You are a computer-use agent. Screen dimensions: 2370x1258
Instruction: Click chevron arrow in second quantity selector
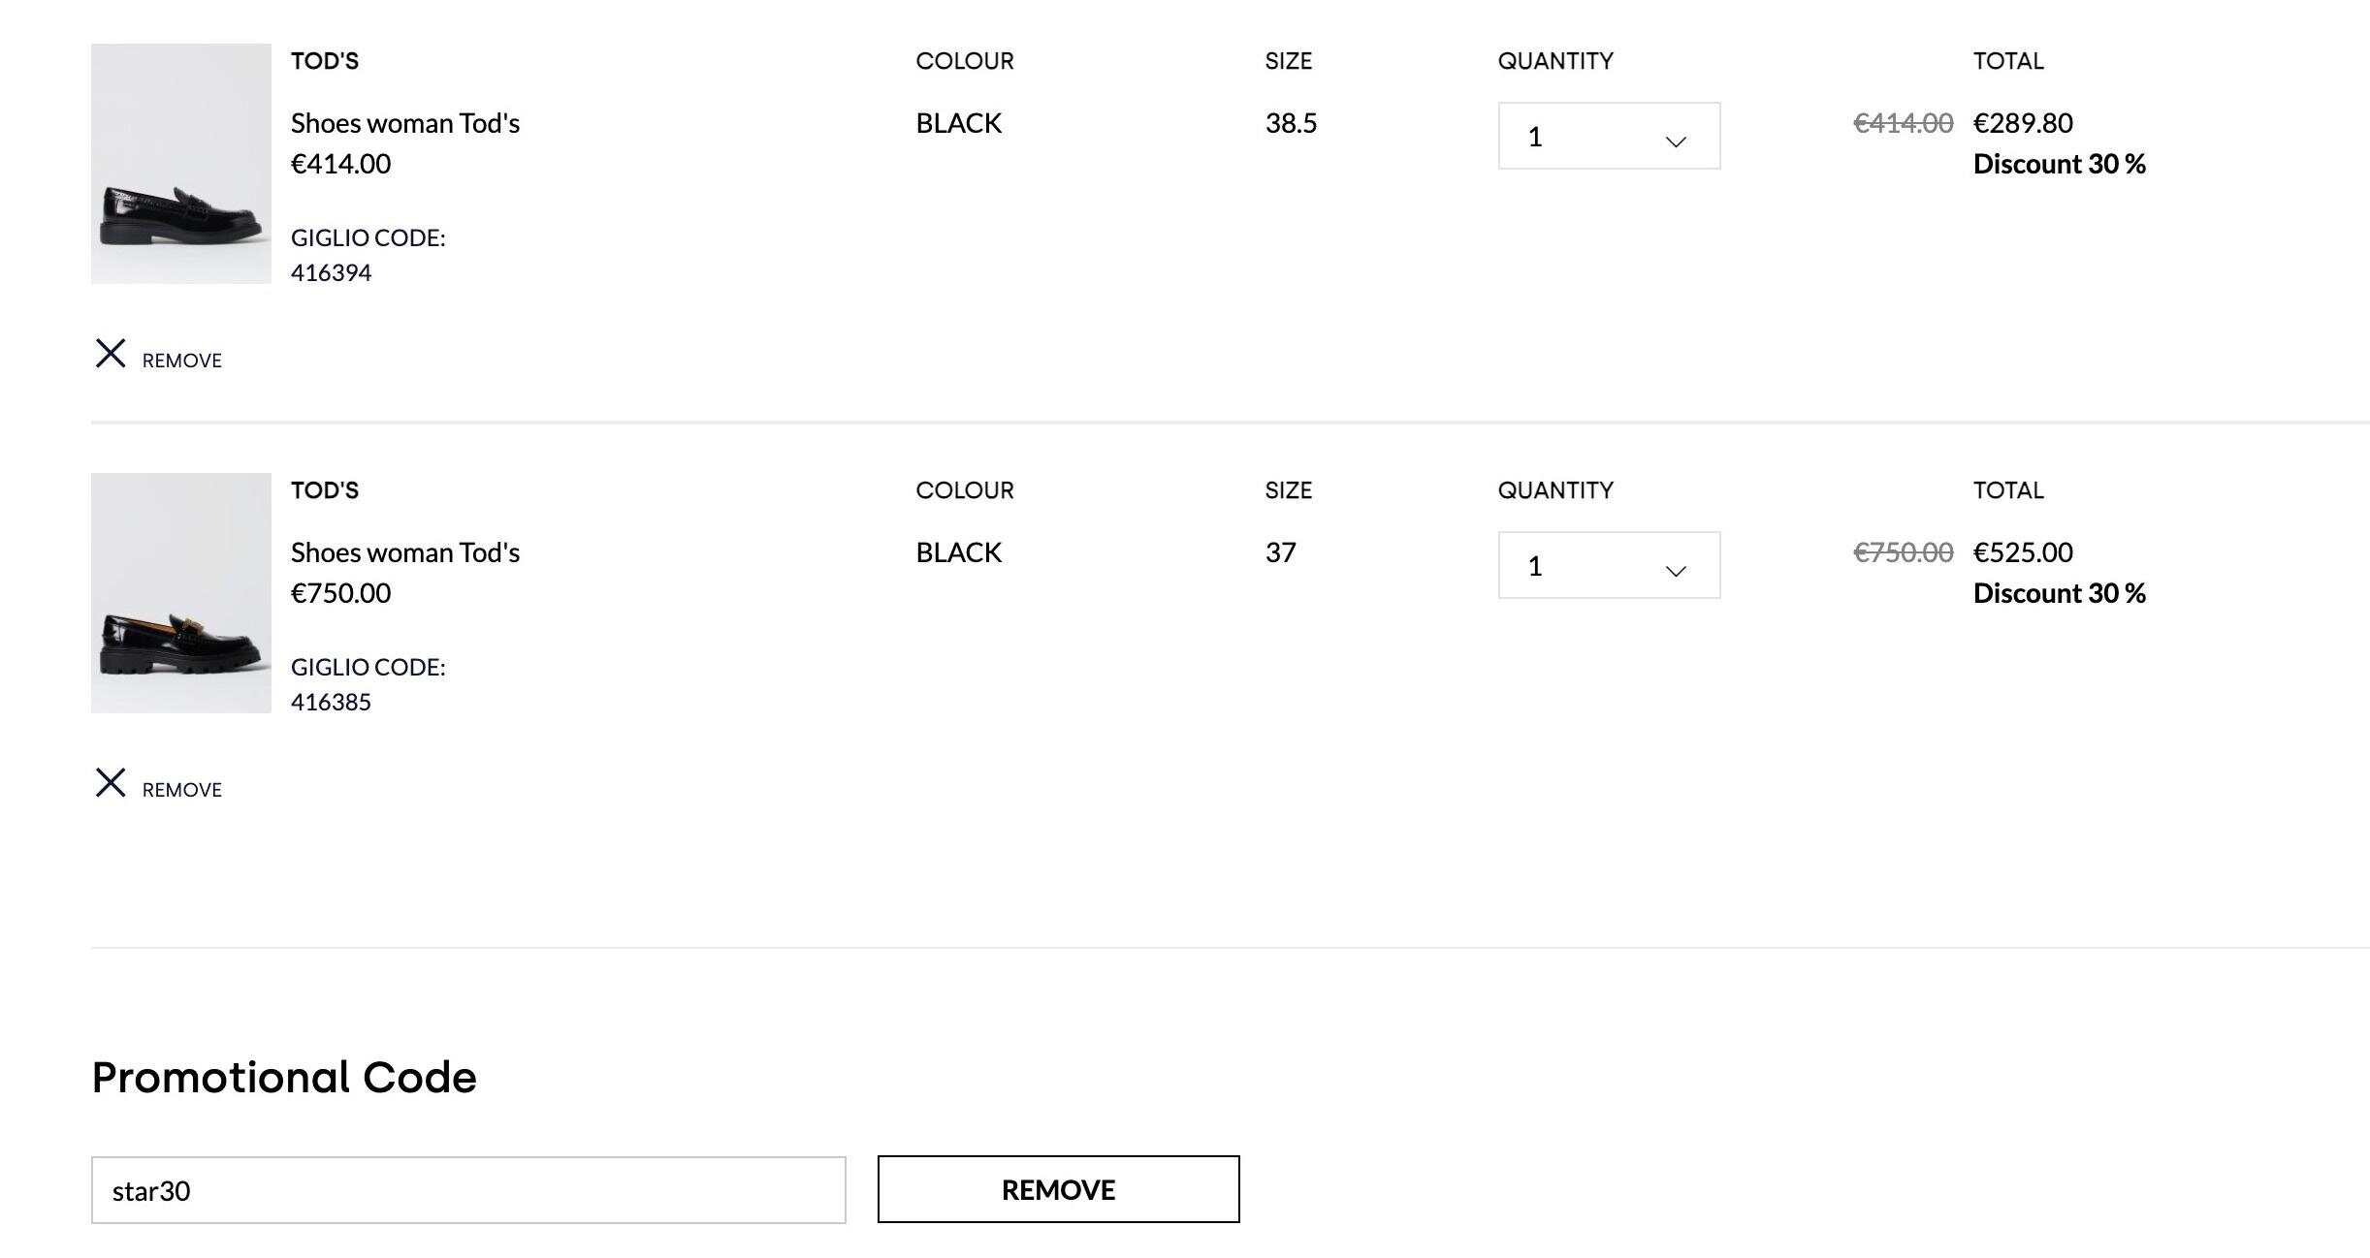click(1675, 571)
